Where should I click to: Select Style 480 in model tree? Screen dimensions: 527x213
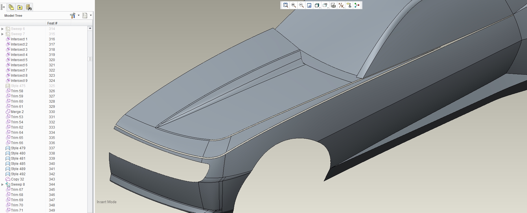(18, 153)
